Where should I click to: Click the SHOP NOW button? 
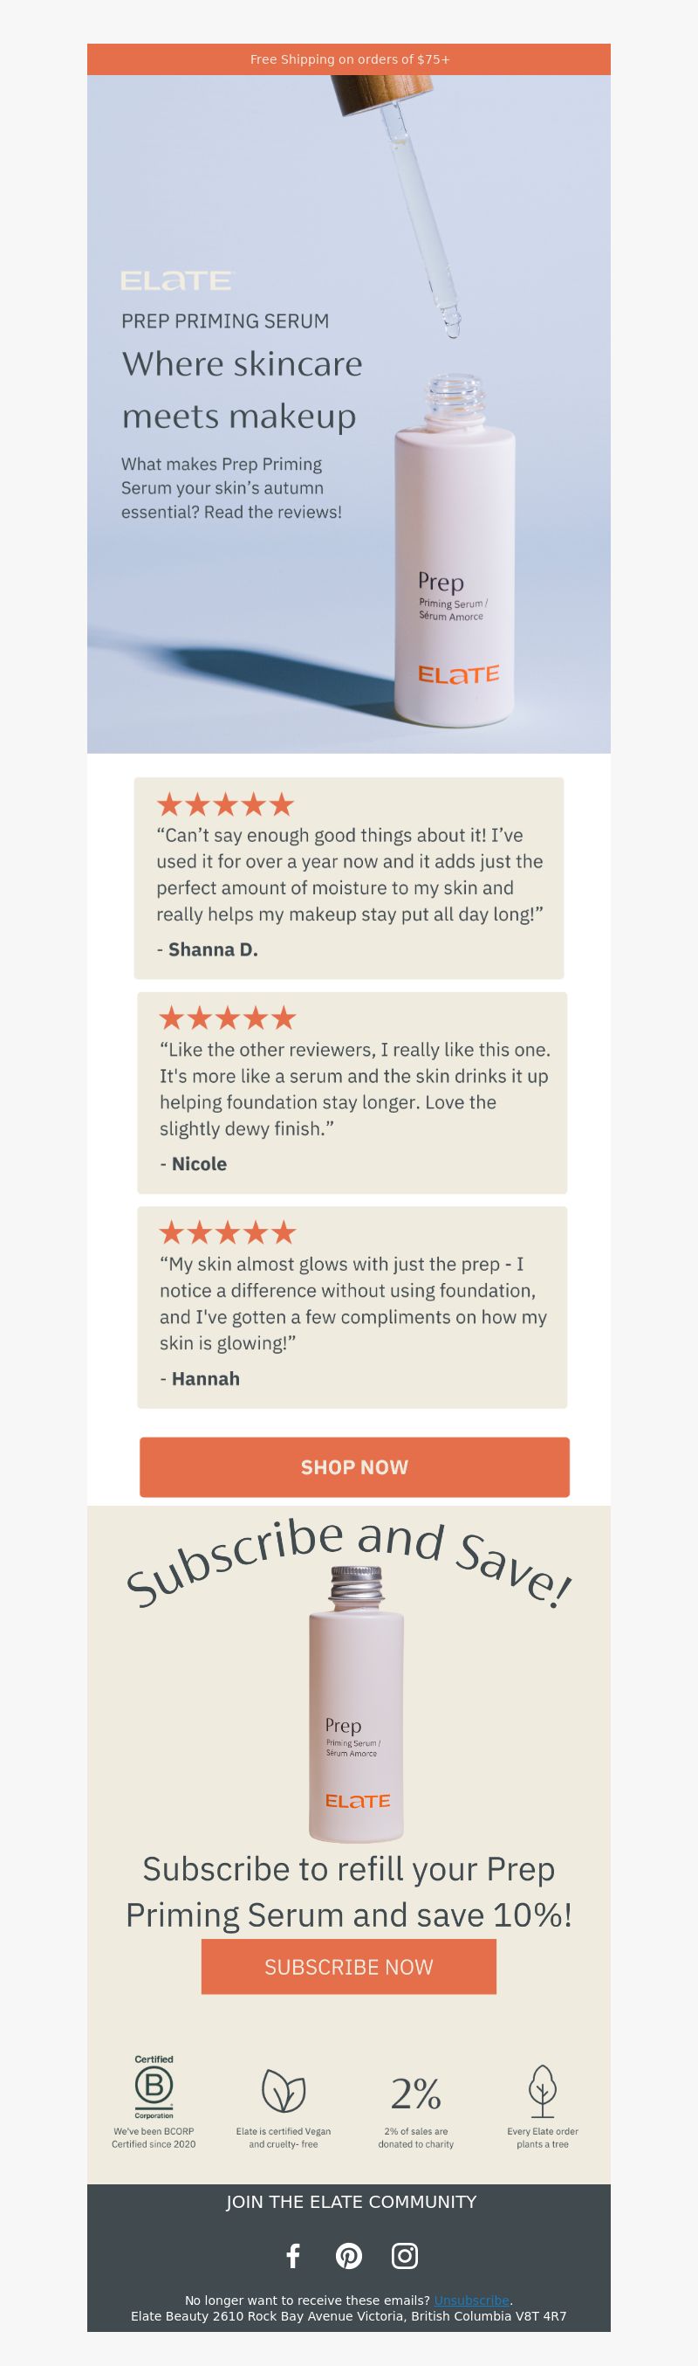point(354,1466)
